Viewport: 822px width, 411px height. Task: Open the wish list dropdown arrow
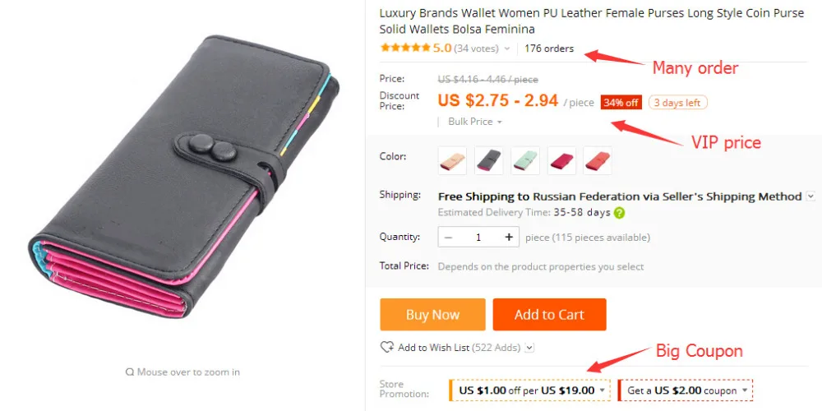coord(529,348)
